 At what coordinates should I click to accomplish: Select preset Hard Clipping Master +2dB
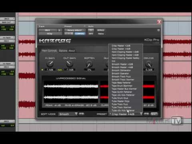coord(125,52)
